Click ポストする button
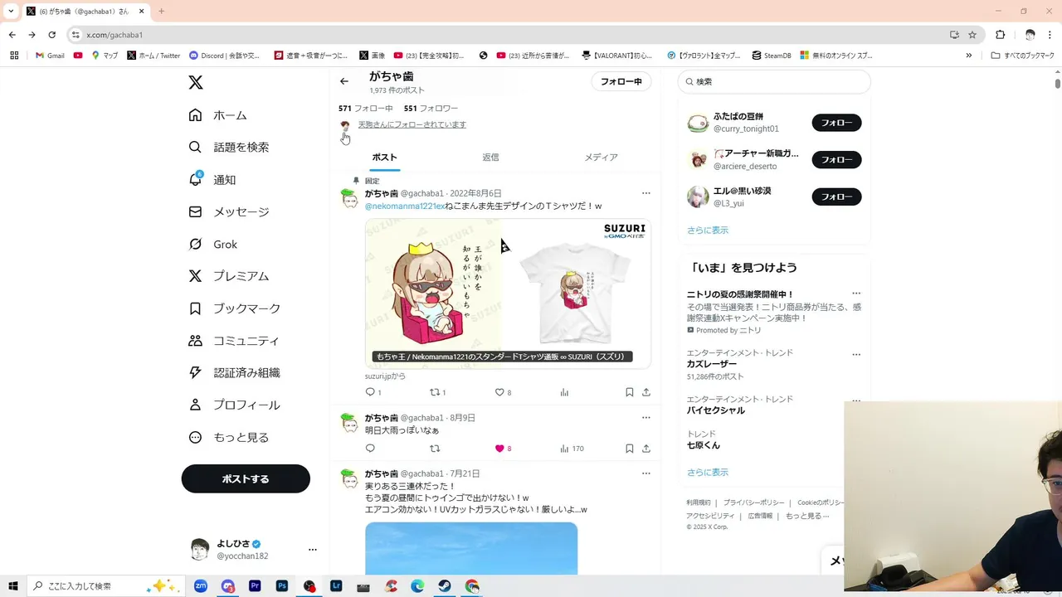1062x597 pixels. point(246,478)
